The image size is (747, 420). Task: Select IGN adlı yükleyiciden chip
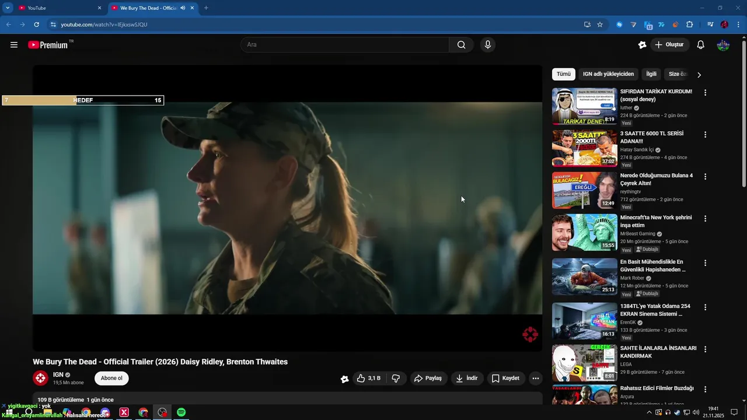(x=608, y=74)
